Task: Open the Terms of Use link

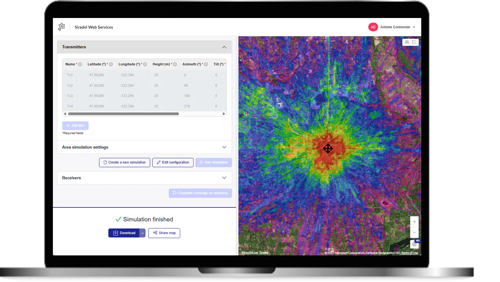Action: 409,253
